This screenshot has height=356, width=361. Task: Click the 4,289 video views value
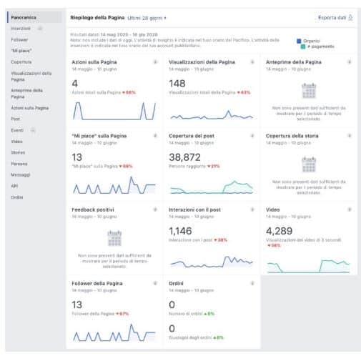coord(279,231)
